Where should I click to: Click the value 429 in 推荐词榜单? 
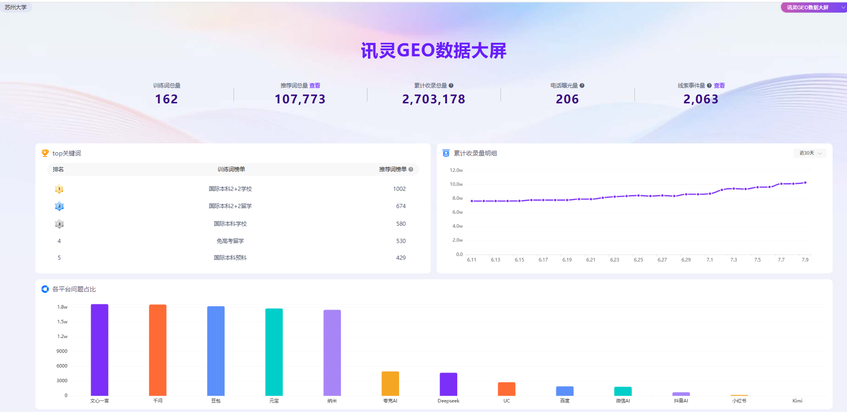point(401,258)
